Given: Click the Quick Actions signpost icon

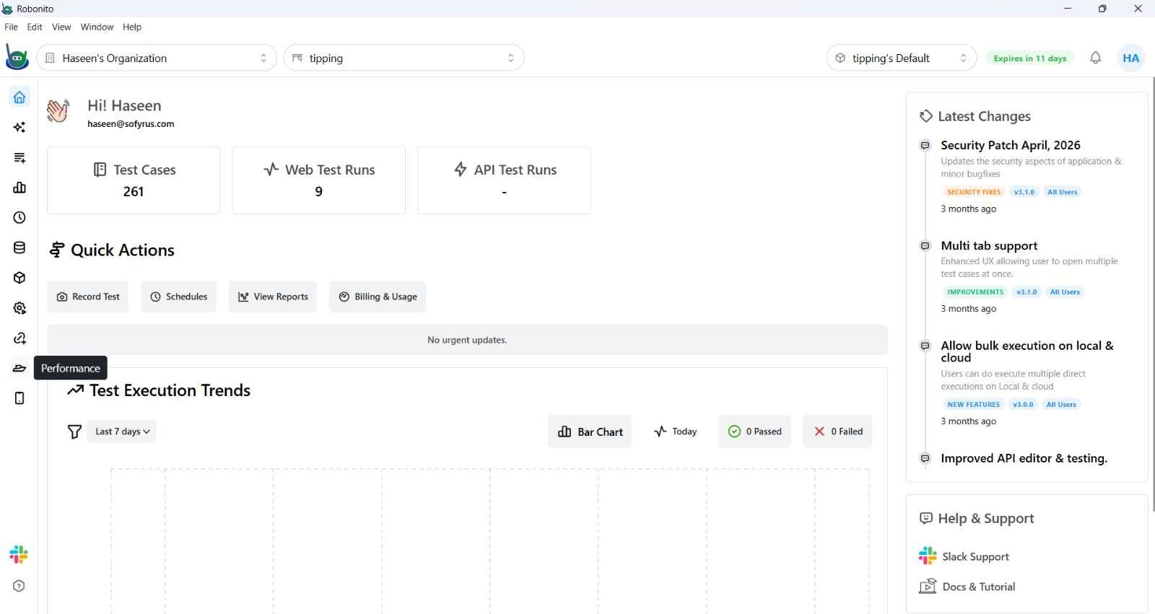Looking at the screenshot, I should point(57,250).
